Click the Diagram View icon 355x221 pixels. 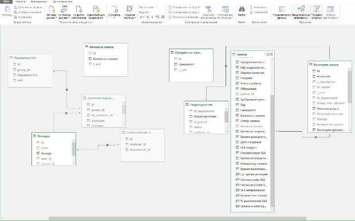301,10
